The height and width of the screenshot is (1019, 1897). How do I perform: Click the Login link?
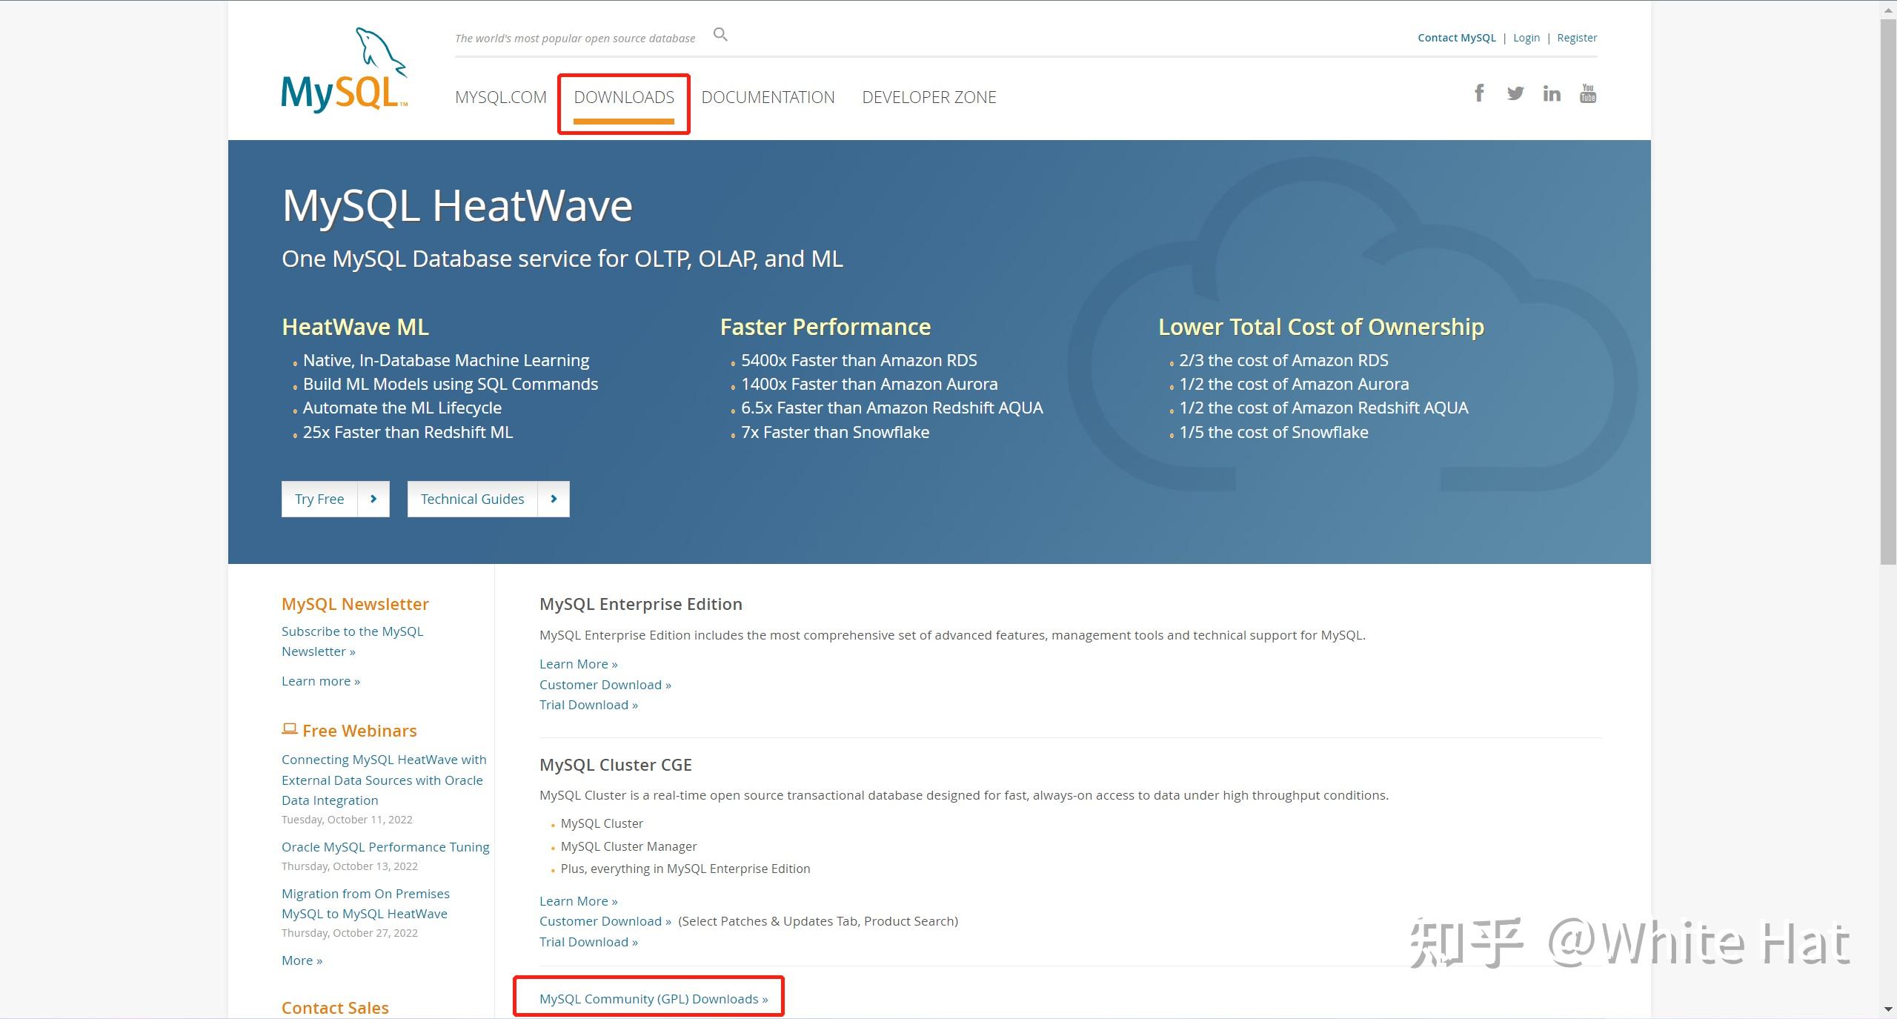click(x=1526, y=38)
